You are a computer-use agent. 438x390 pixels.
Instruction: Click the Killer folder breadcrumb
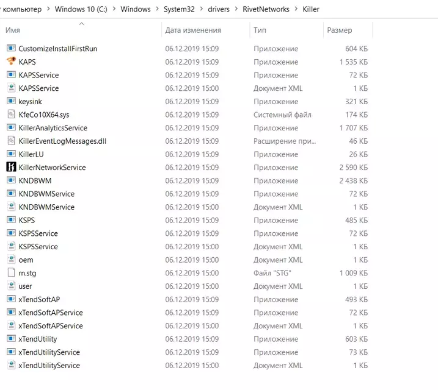(311, 9)
